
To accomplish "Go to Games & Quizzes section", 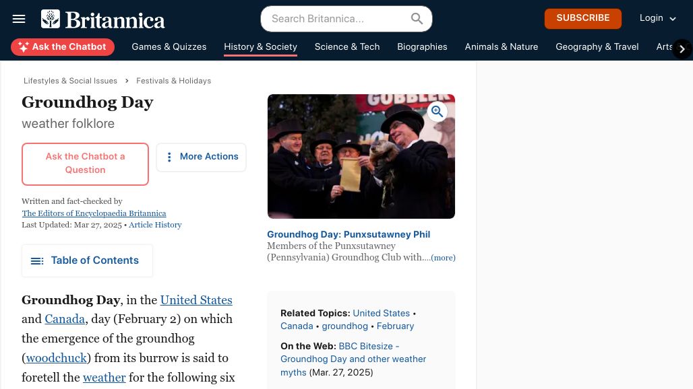I will pos(169,46).
